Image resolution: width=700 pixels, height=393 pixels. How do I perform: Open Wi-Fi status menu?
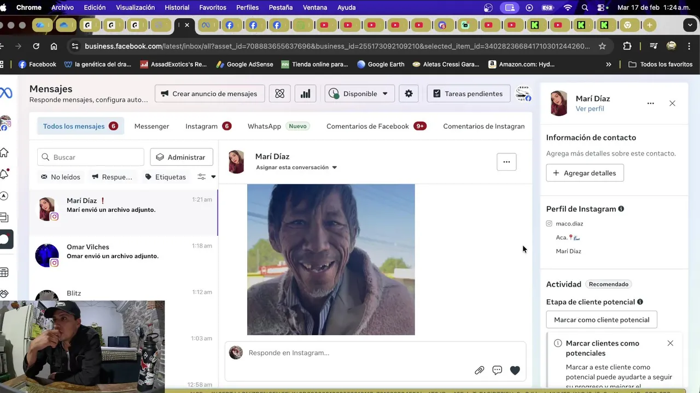[568, 8]
